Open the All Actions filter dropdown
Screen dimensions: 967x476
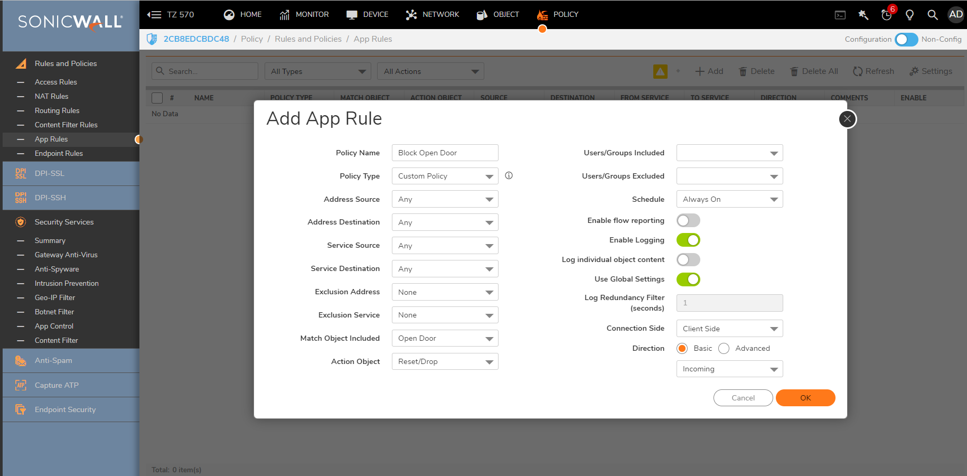[430, 71]
